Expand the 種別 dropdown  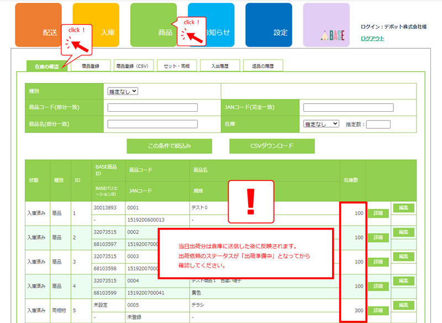(123, 91)
